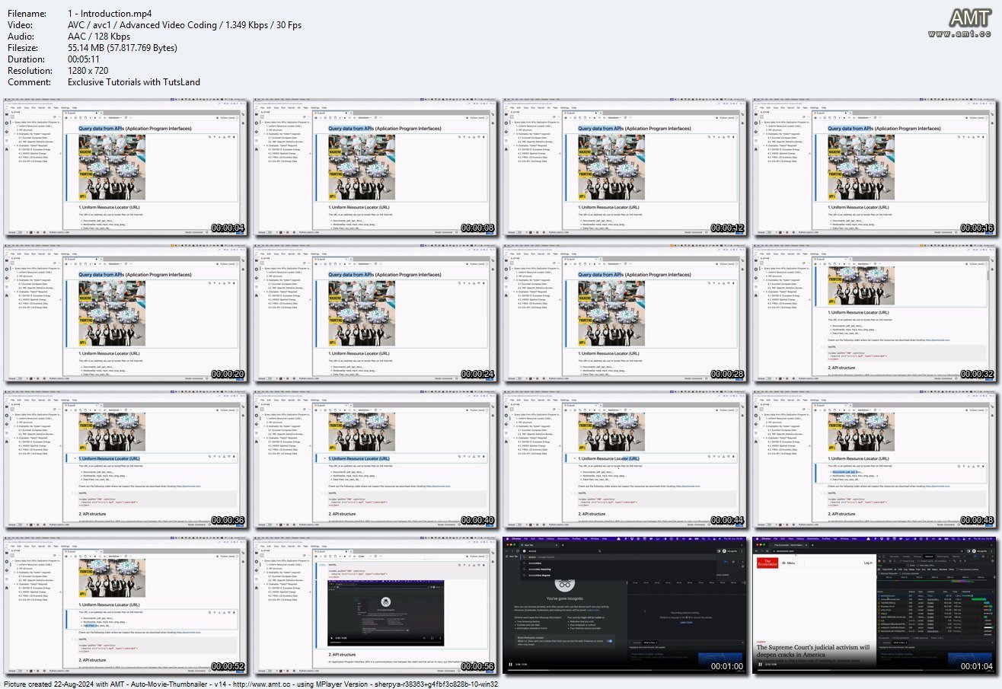
Task: Toggle Block third-party cookies switch in 00:01:00 frame
Action: 609,641
